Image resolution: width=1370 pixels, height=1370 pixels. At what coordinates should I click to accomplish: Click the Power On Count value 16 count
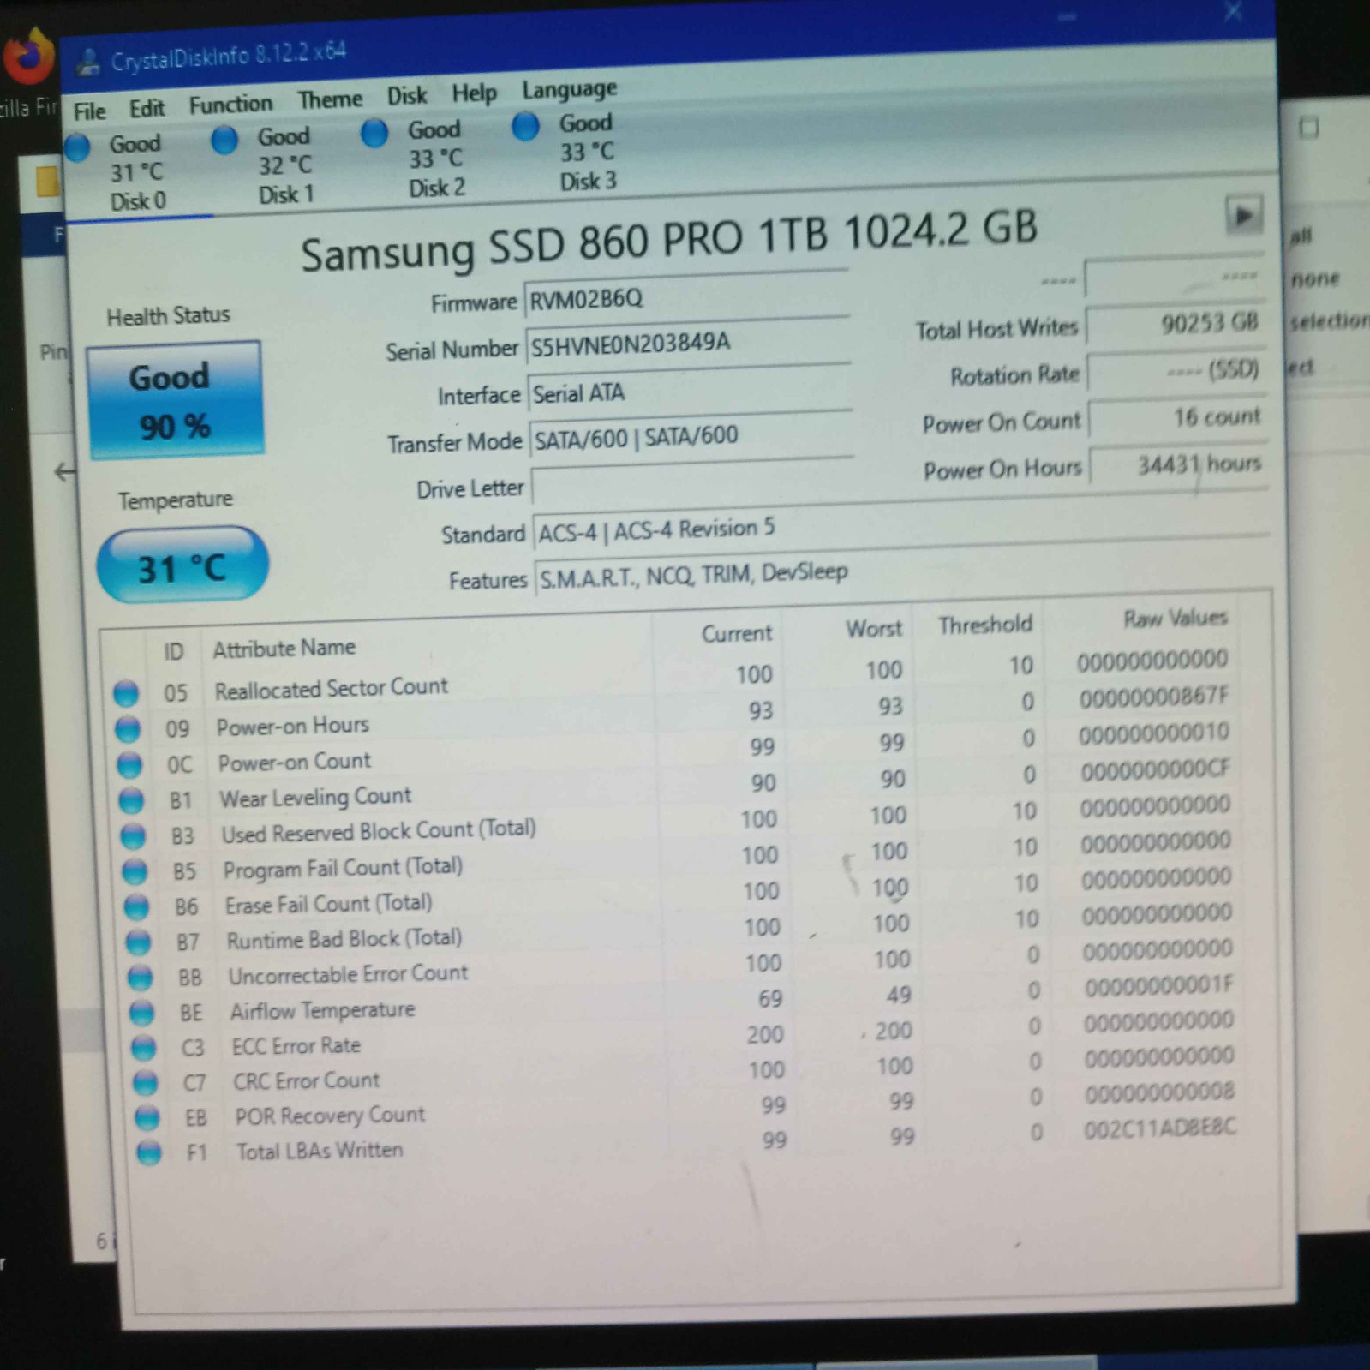coord(1178,417)
